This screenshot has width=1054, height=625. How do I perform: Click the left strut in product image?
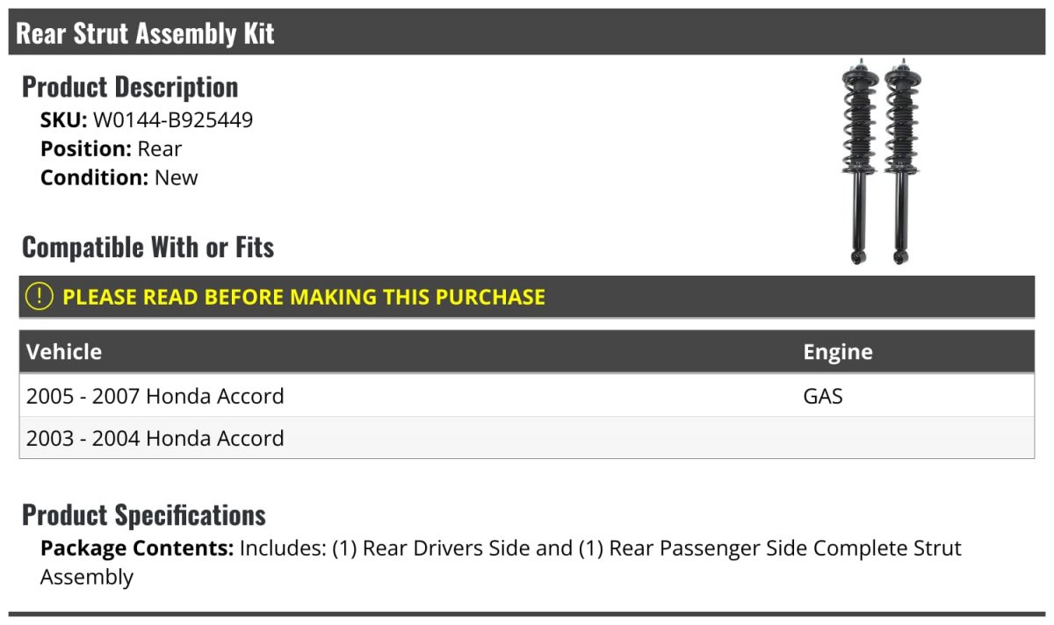click(x=857, y=162)
